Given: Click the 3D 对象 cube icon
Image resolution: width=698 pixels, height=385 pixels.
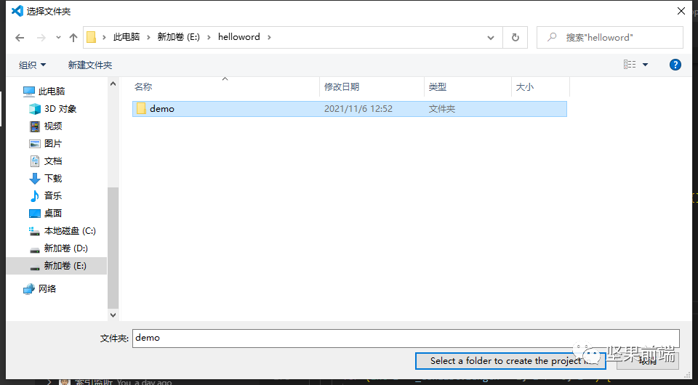Looking at the screenshot, I should click(x=35, y=109).
